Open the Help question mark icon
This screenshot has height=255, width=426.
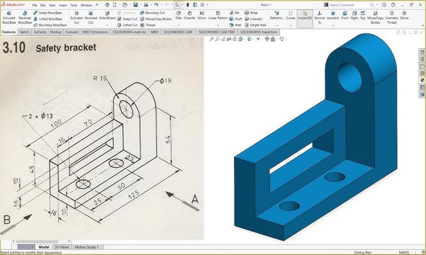393,5
